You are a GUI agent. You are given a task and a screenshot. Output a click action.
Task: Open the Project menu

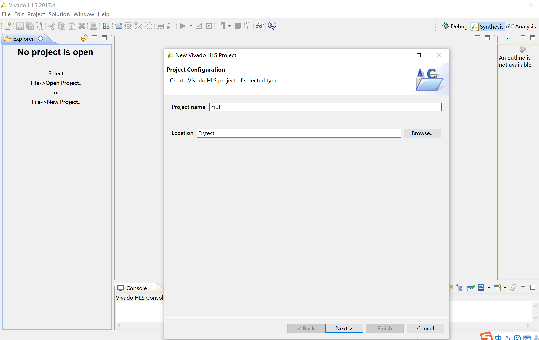pos(36,14)
